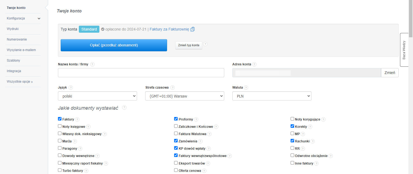413x174 pixels.
Task: Open the Strefa czasowa dropdown
Action: 185,96
